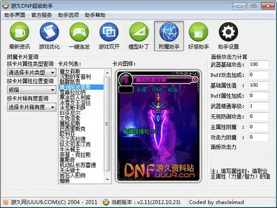Click the card list scroll-up arrow

107,73
